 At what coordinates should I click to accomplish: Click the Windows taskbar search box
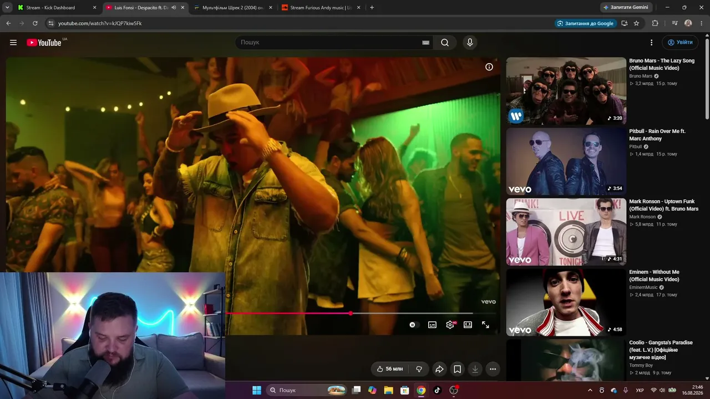[307, 390]
